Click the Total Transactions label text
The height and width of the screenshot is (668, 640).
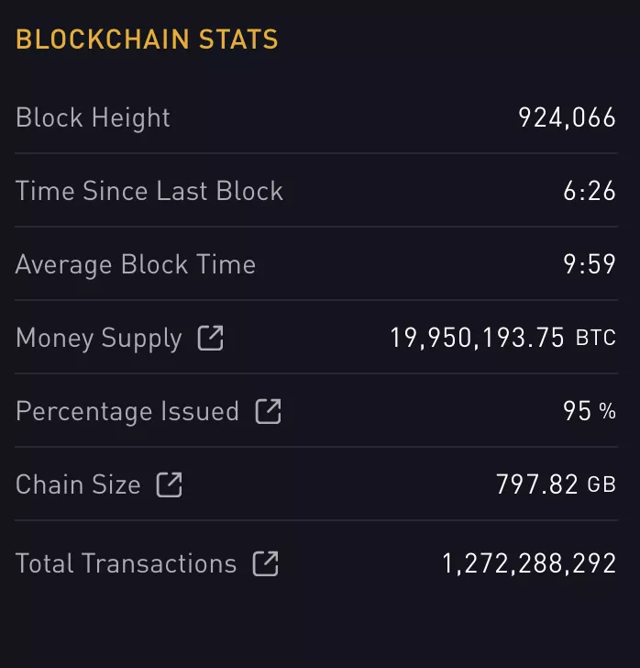(x=126, y=563)
